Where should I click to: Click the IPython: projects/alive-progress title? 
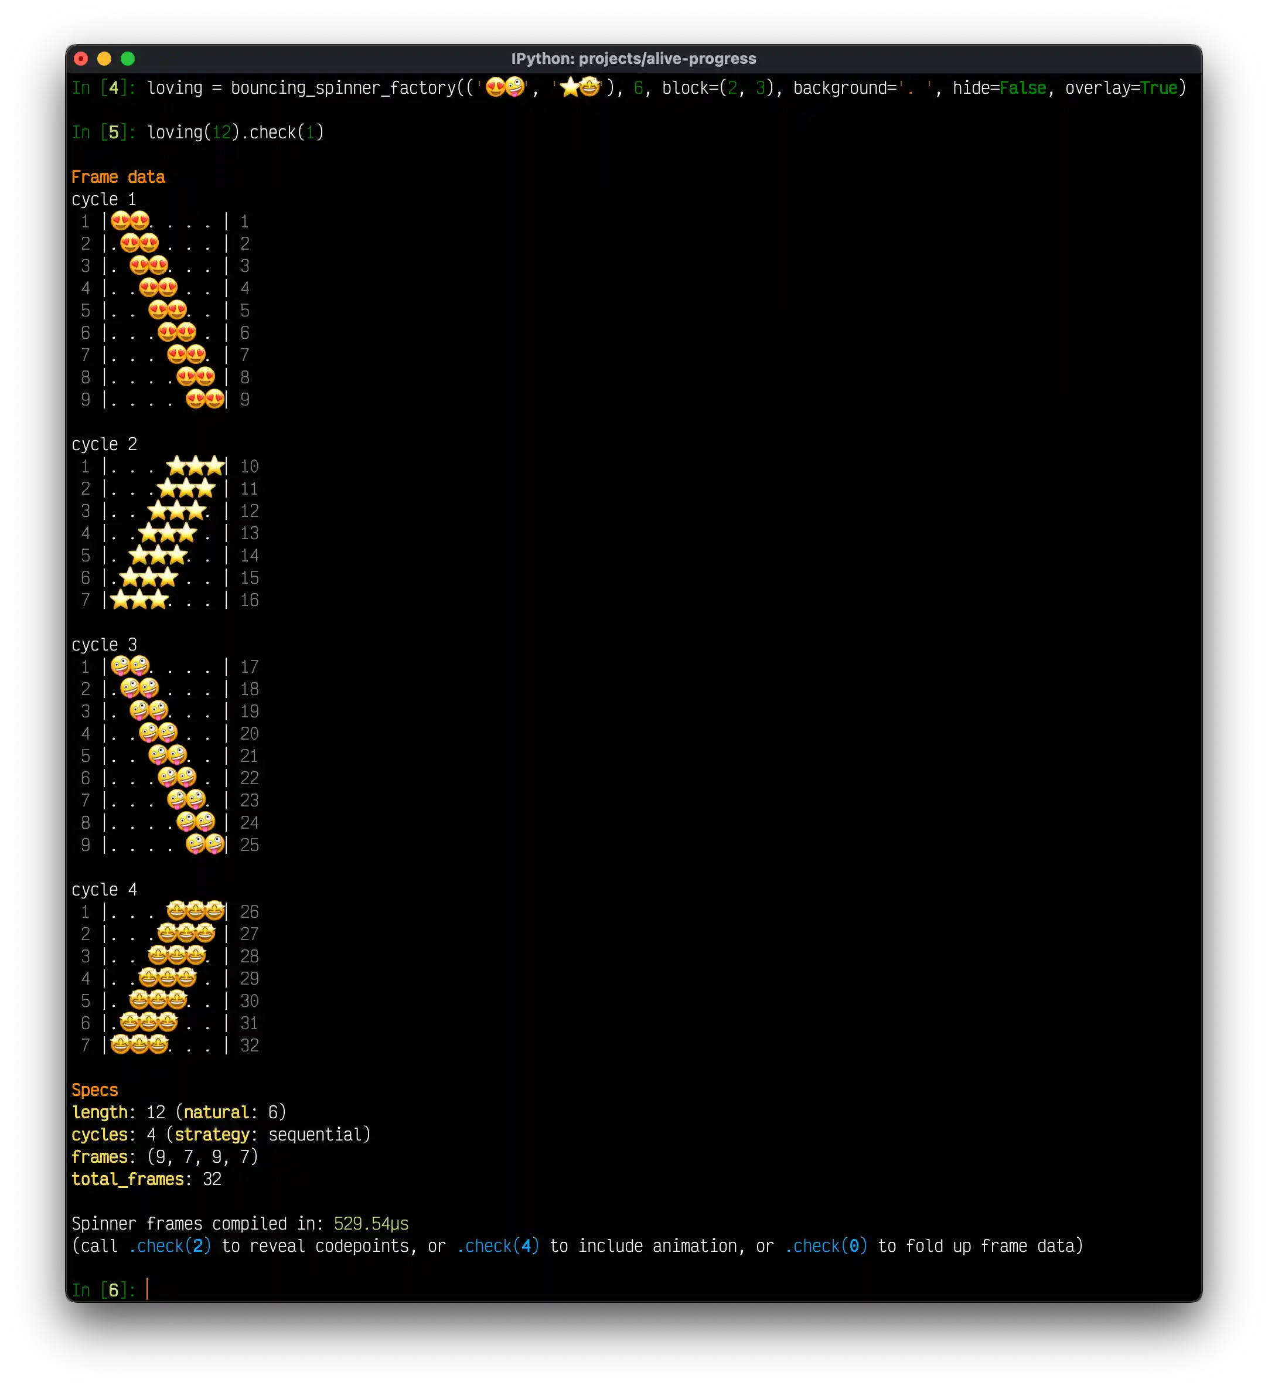point(633,59)
